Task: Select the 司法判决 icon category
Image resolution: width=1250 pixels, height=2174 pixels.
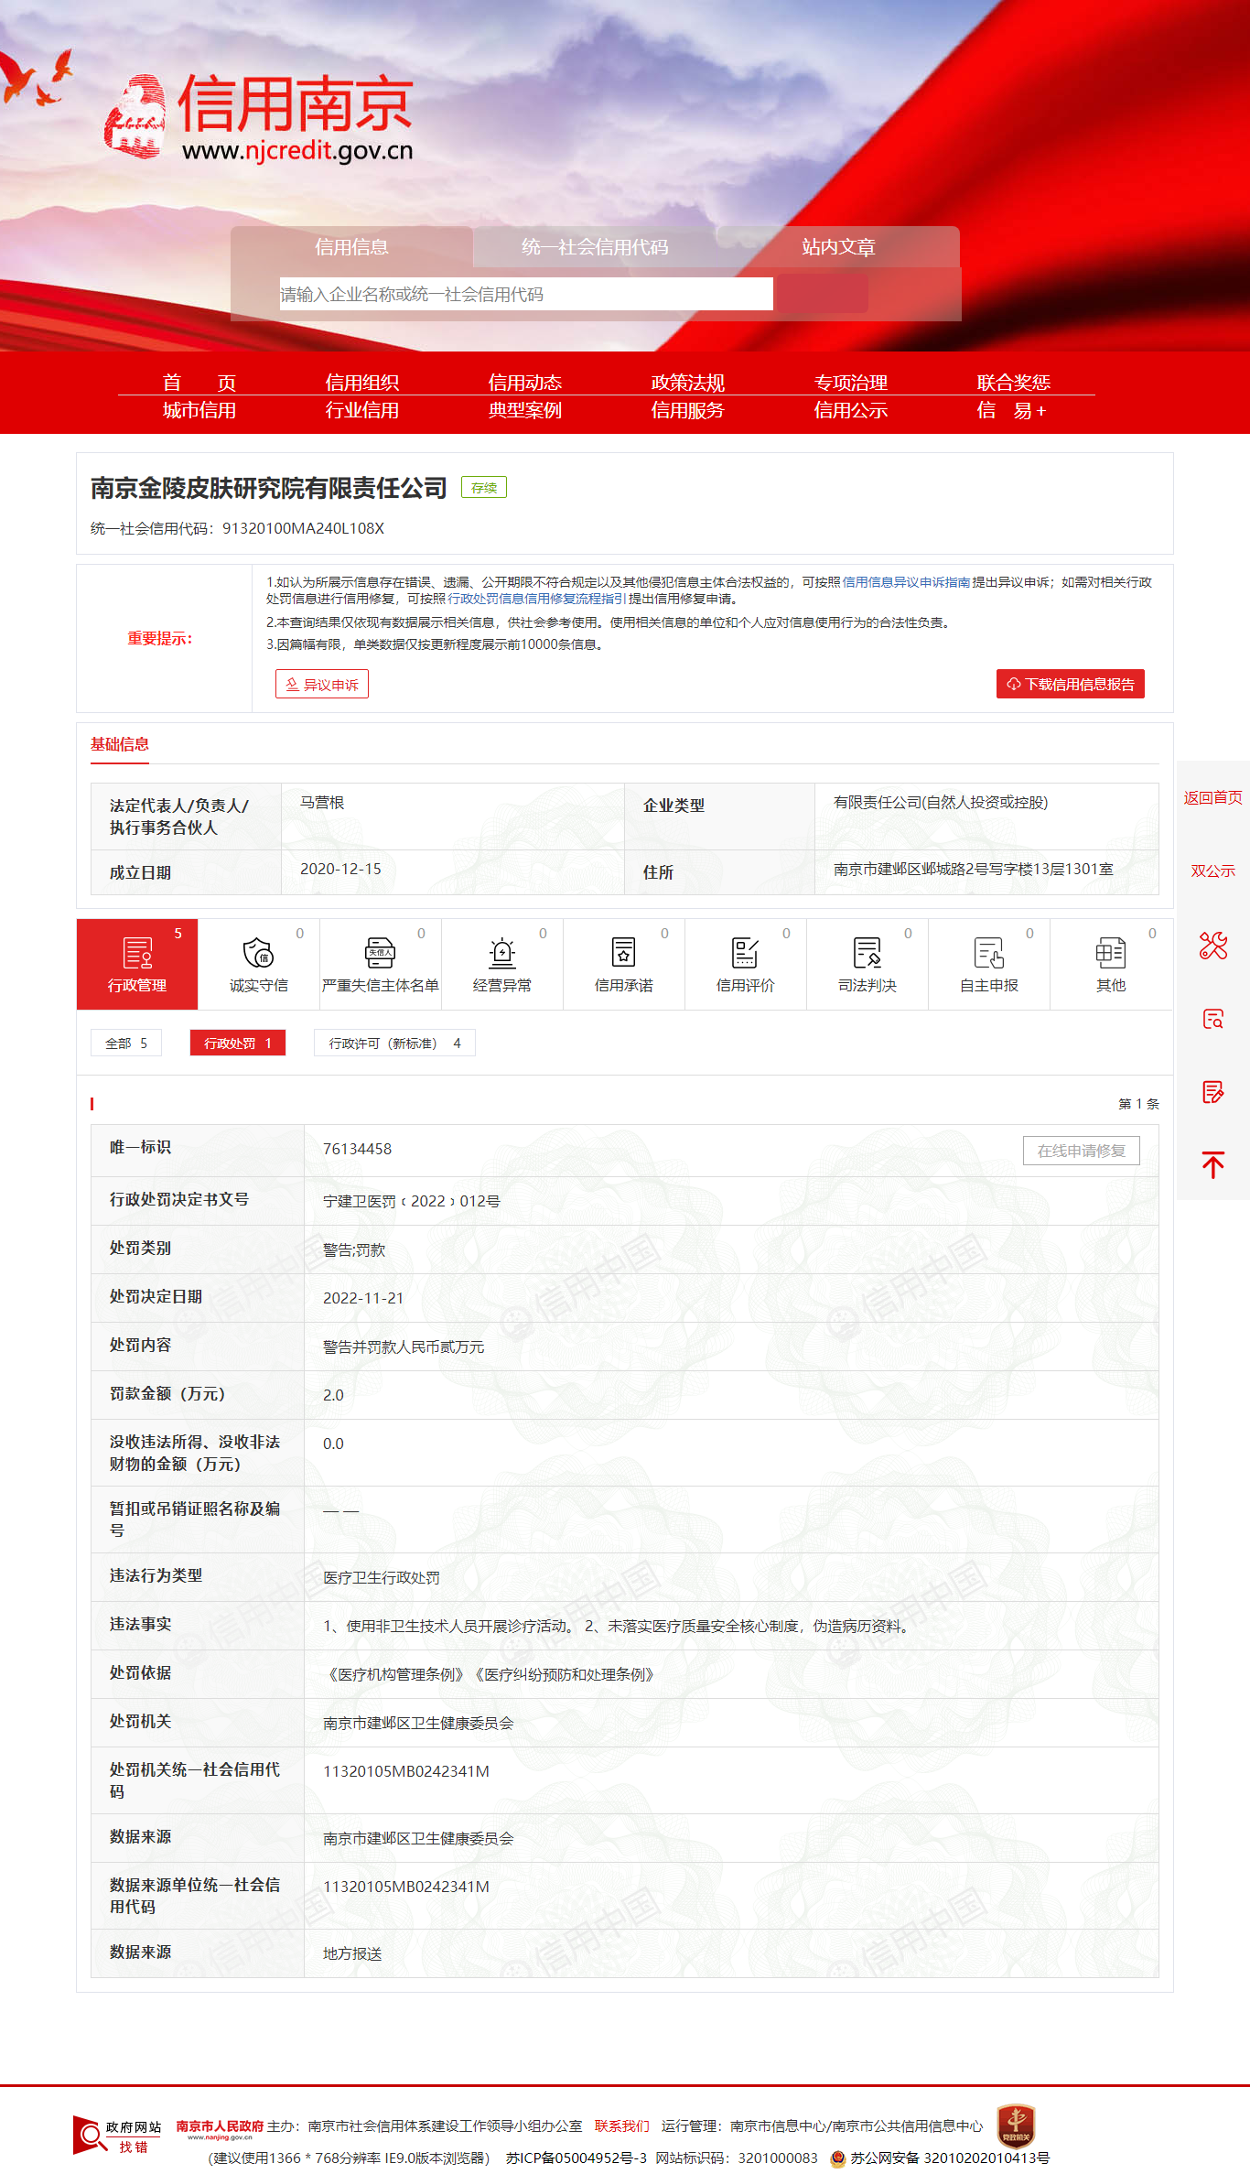Action: point(867,964)
